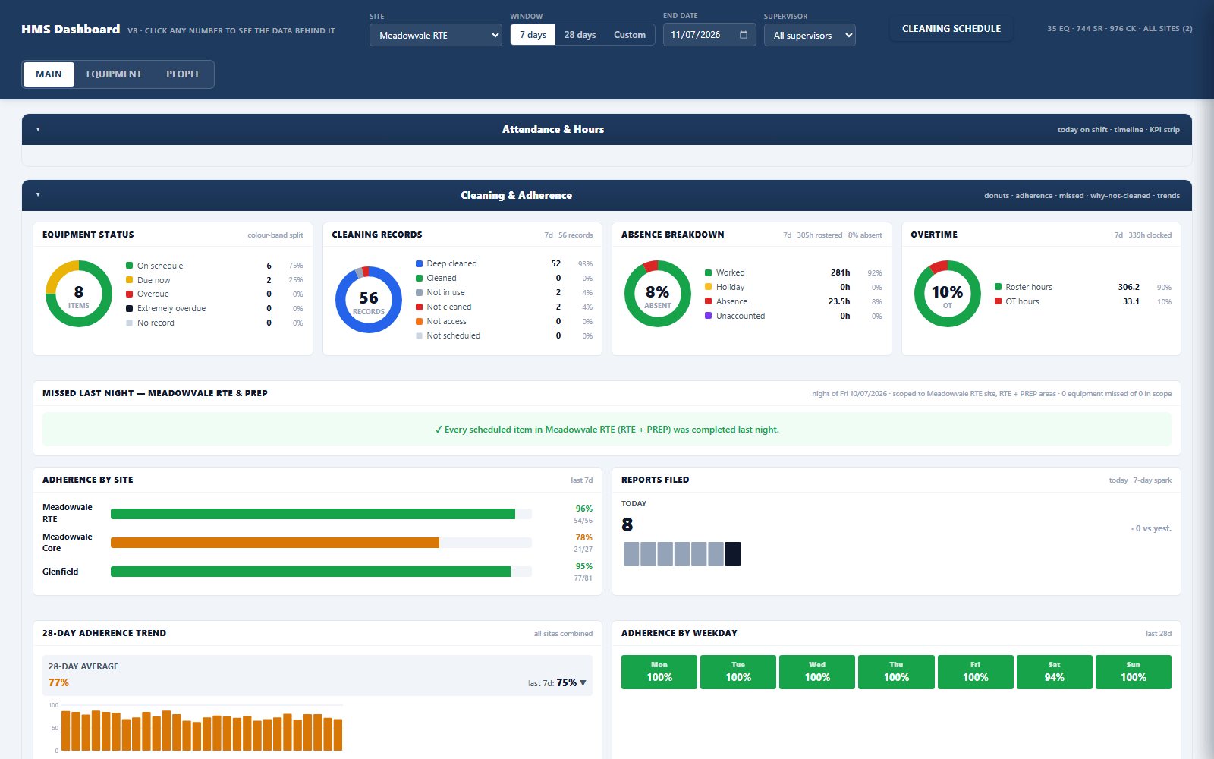Select the 7 days window option
1214x759 pixels.
[x=533, y=35]
